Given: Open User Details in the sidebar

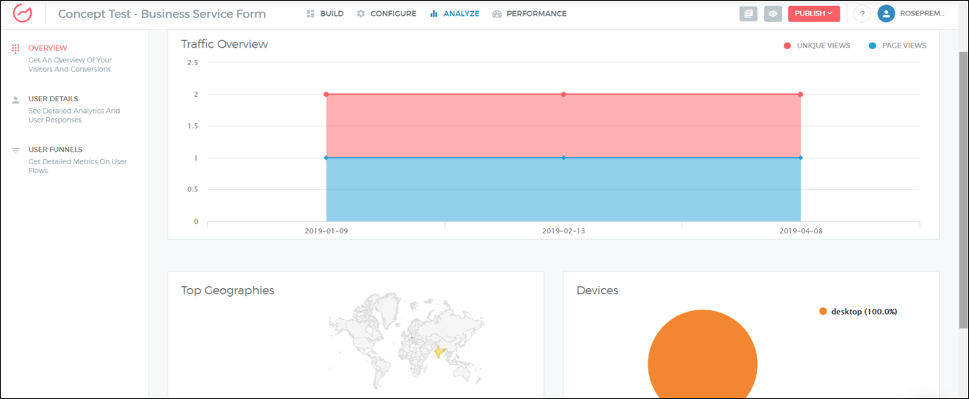Looking at the screenshot, I should coord(53,99).
